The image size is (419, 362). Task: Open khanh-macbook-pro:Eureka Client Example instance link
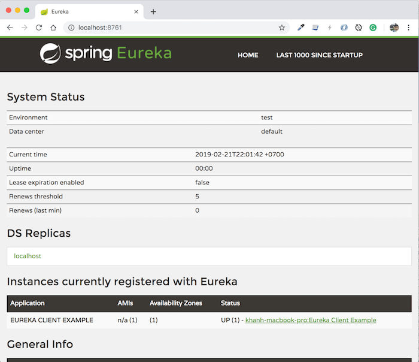311,320
